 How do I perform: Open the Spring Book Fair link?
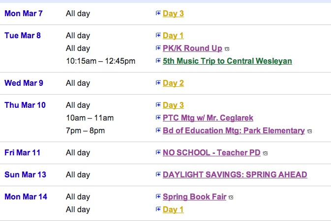pos(194,197)
